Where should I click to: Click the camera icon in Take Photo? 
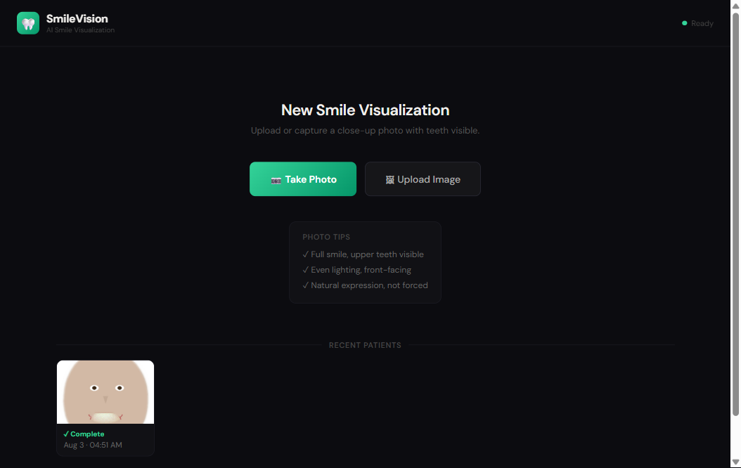point(276,181)
